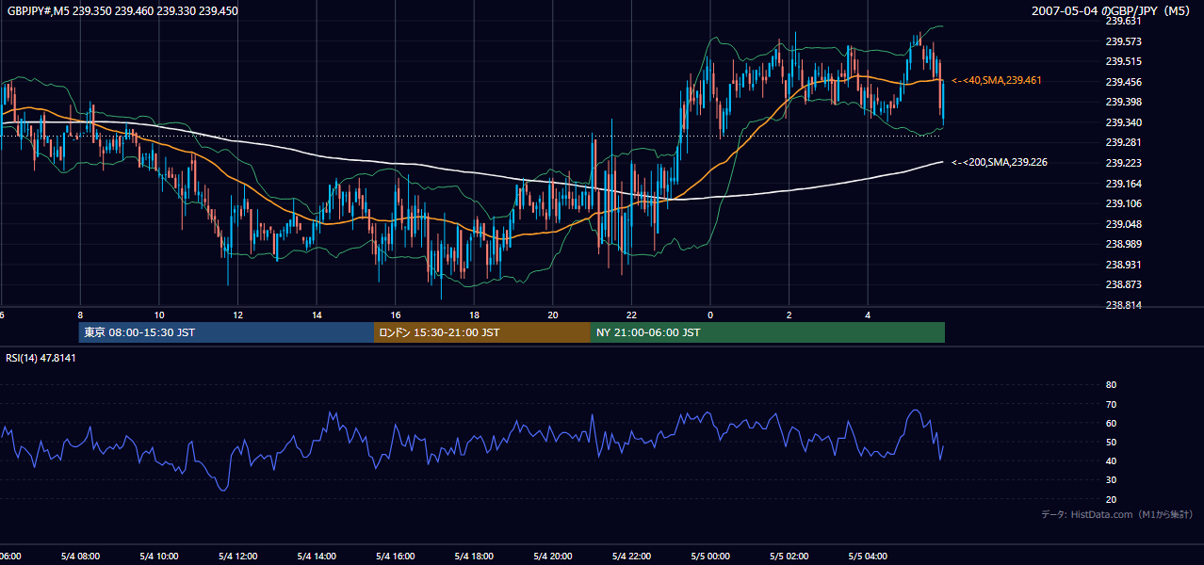Click price axis value 239.398

(1123, 102)
